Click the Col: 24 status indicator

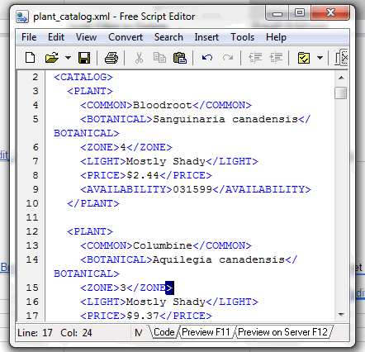click(76, 333)
